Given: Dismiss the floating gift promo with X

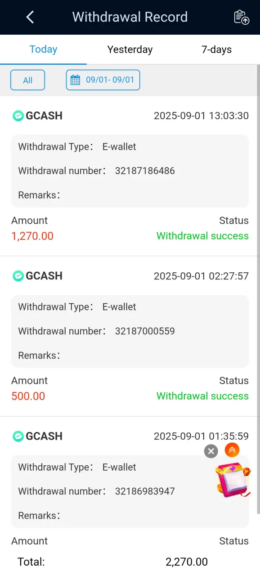Looking at the screenshot, I should 211,451.
